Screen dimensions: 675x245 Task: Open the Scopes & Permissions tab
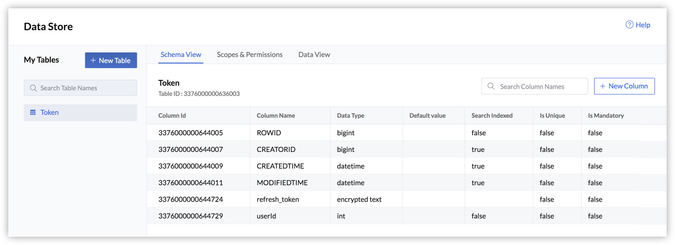(x=249, y=55)
